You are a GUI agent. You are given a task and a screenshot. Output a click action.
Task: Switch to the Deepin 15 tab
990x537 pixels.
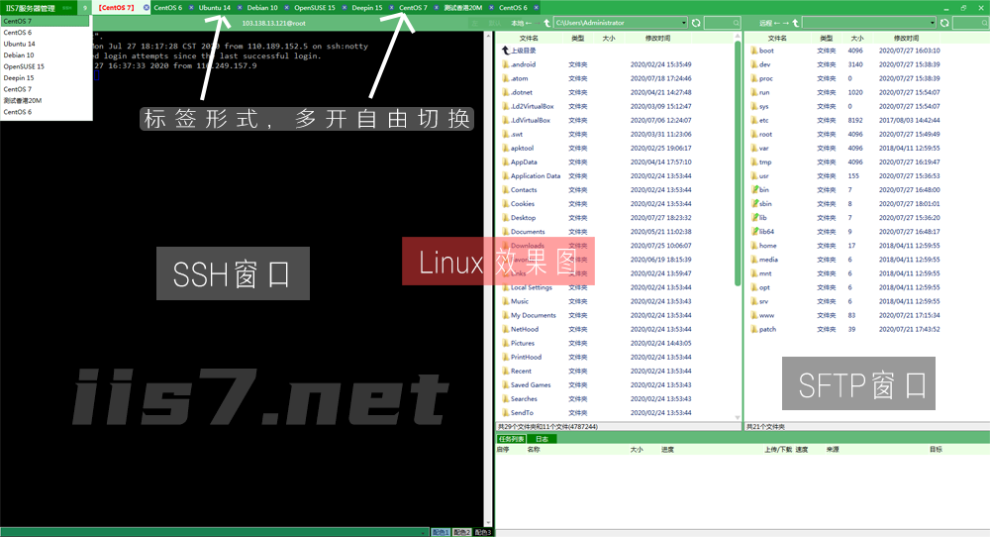367,8
